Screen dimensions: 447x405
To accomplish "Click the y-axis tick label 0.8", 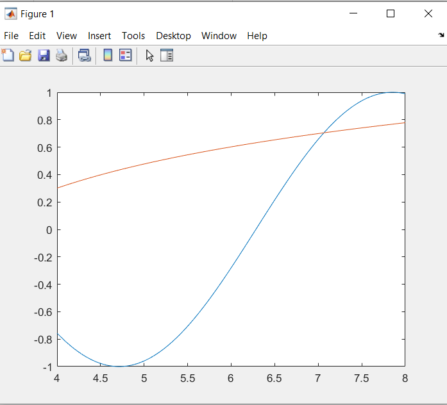I will pos(45,120).
